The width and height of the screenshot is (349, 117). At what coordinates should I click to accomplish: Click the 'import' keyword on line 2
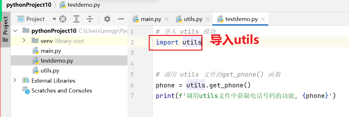point(167,42)
